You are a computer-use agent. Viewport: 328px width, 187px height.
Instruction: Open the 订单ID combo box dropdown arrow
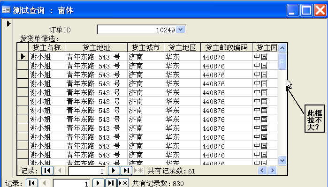coord(181,30)
